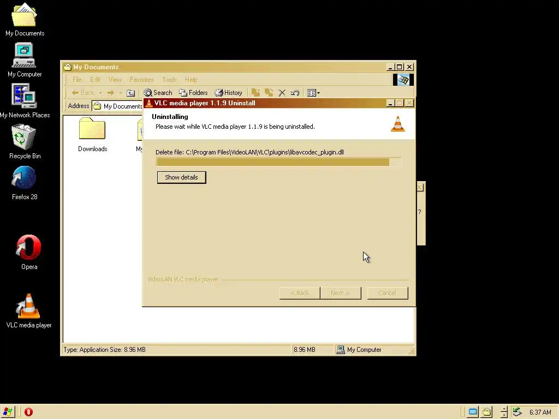
Task: Select the VLC media player desktop shortcut
Action: [28, 310]
